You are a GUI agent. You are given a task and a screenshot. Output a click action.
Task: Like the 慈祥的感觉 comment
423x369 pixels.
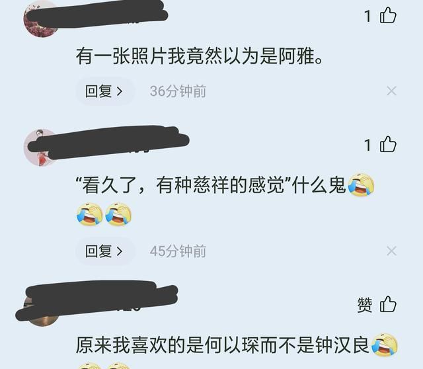pyautogui.click(x=388, y=144)
